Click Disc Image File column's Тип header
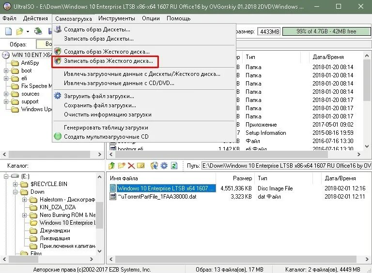372x273 pixels. click(x=284, y=178)
